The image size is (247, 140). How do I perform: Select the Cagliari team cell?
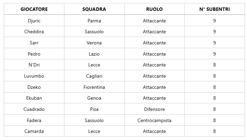(x=94, y=76)
